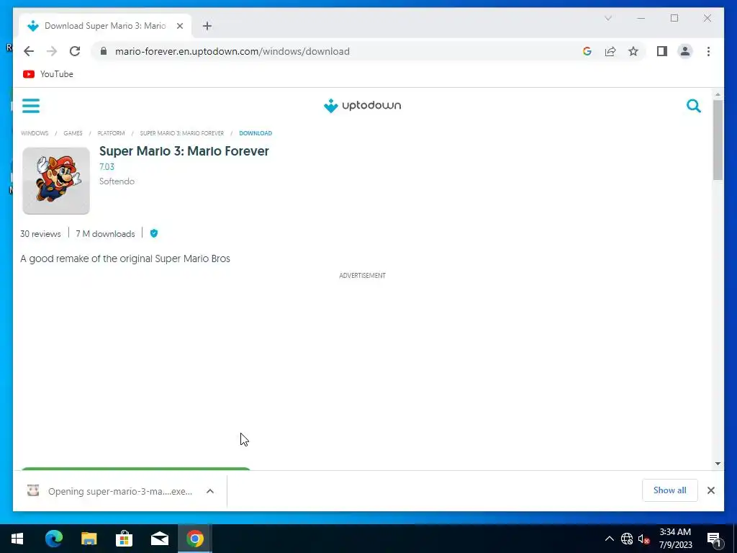This screenshot has width=737, height=553.
Task: Close the Download Super Mario 3 tab
Action: (x=179, y=26)
